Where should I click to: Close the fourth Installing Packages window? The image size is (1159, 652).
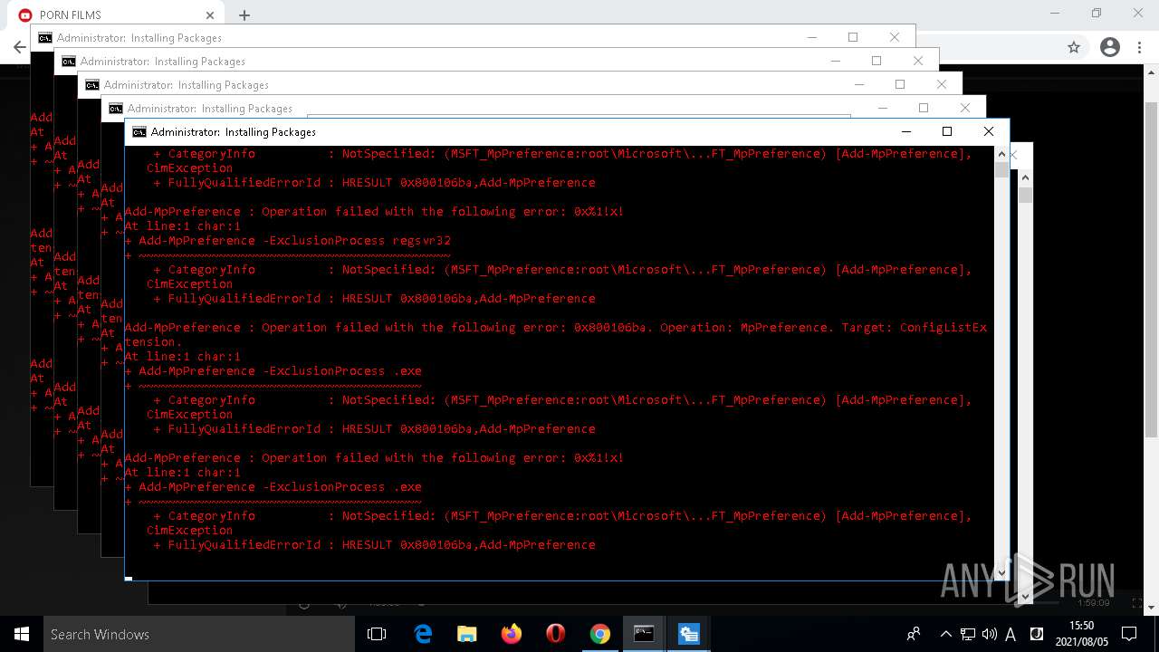tap(918, 61)
